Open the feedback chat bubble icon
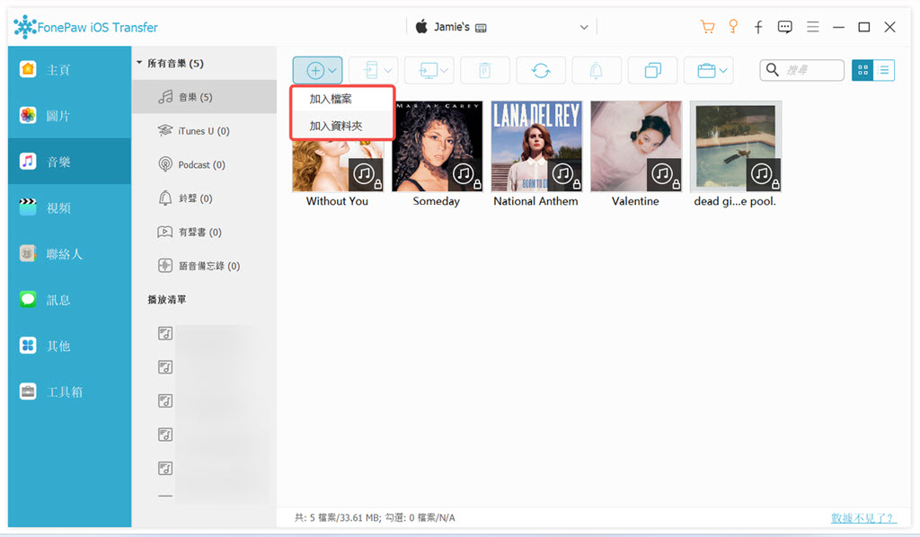 (784, 27)
